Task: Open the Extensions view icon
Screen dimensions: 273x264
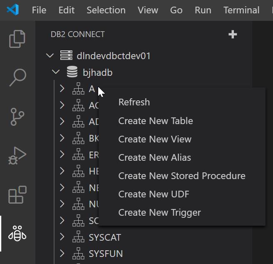Action: coord(17,194)
